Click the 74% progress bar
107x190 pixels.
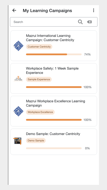54,54
